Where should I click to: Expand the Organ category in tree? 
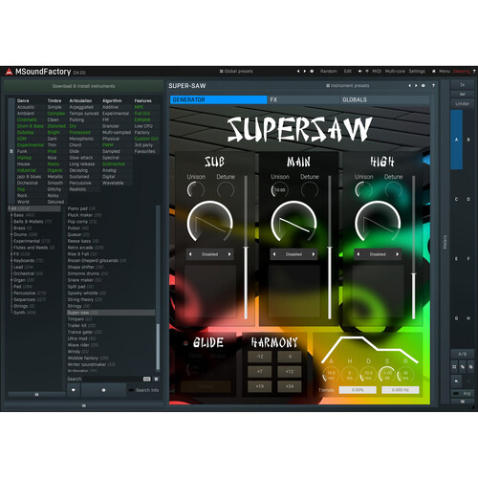coord(11,280)
